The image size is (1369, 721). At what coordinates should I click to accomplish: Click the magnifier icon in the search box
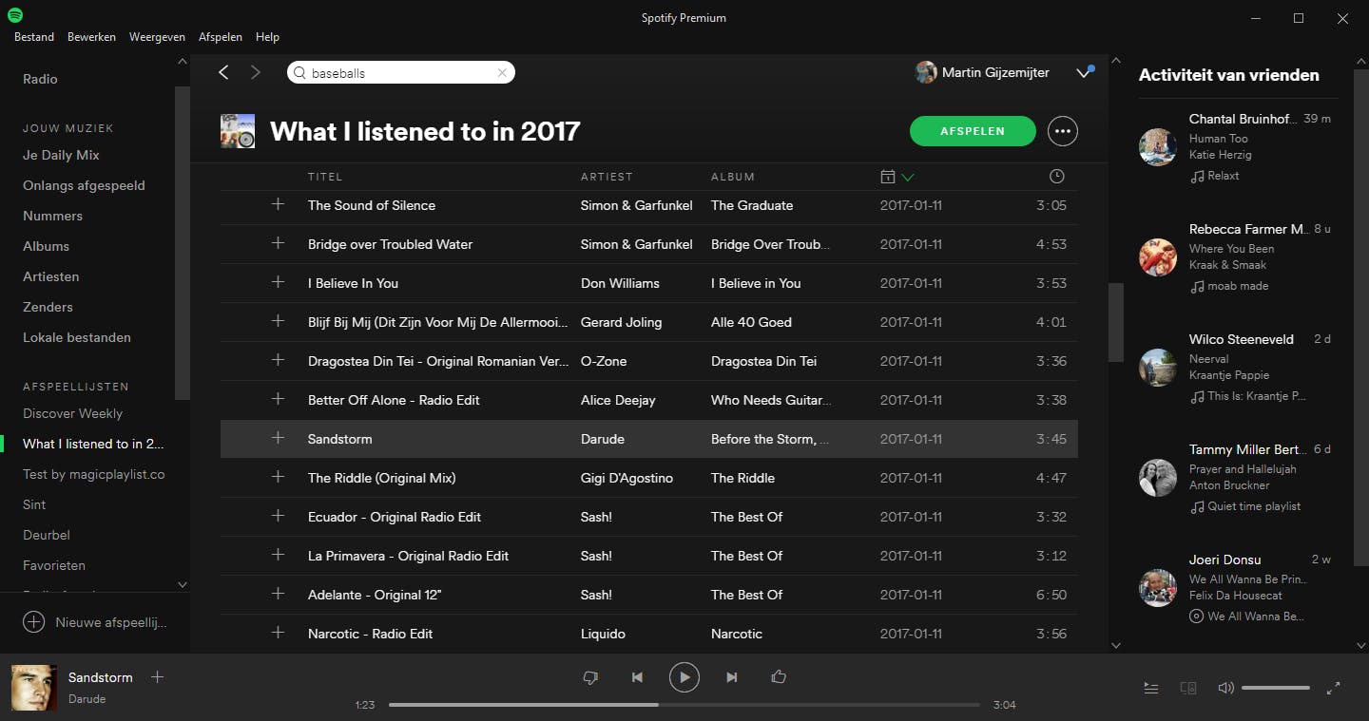pos(299,73)
